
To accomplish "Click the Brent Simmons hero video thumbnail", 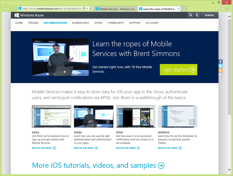I will [60, 57].
